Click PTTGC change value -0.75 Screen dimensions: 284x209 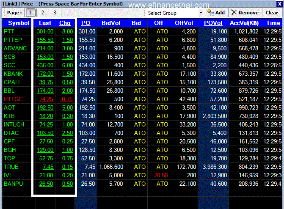(66, 99)
